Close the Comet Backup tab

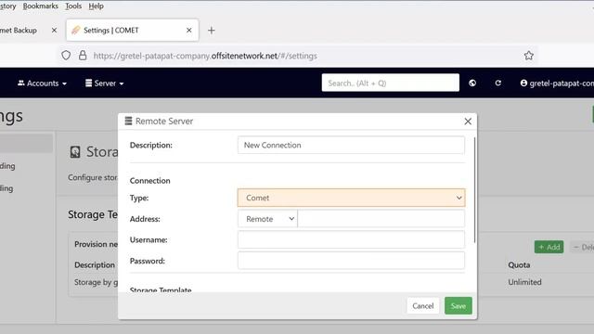pos(54,30)
